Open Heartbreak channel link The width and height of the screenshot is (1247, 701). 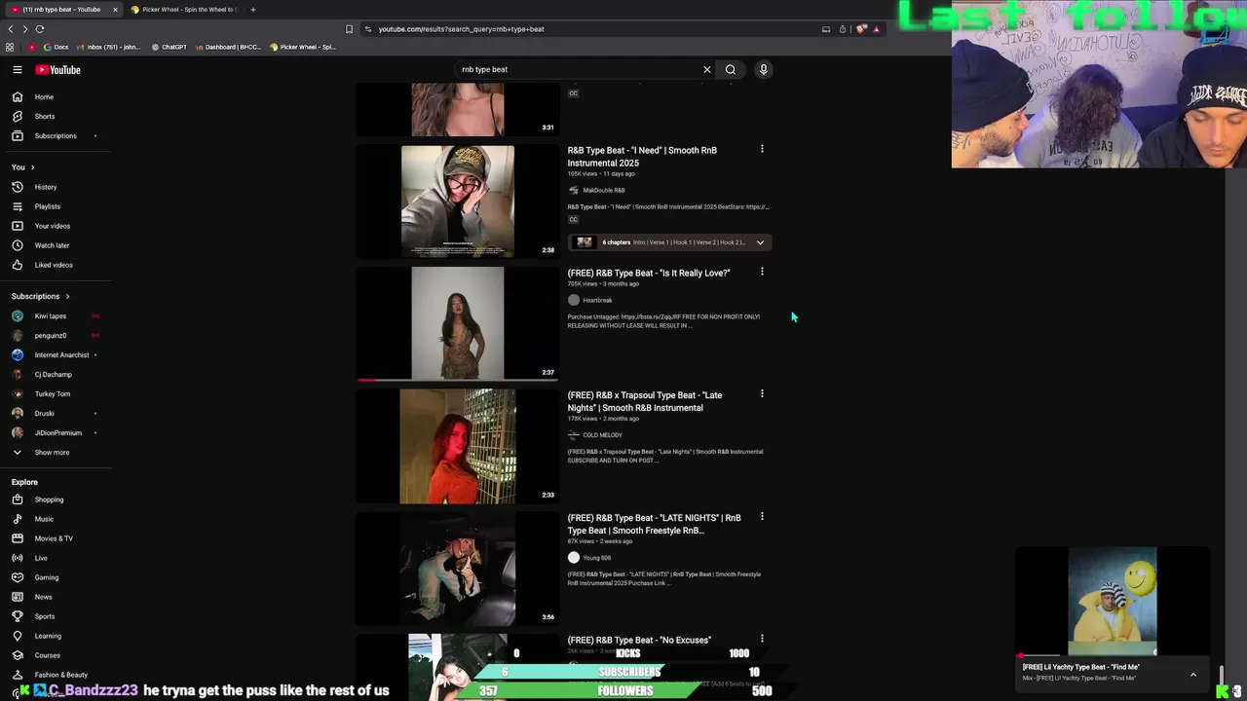tap(597, 301)
